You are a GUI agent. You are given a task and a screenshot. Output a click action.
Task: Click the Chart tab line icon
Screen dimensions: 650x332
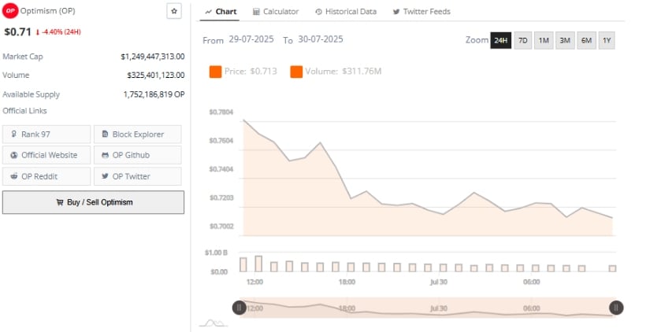[x=209, y=12]
